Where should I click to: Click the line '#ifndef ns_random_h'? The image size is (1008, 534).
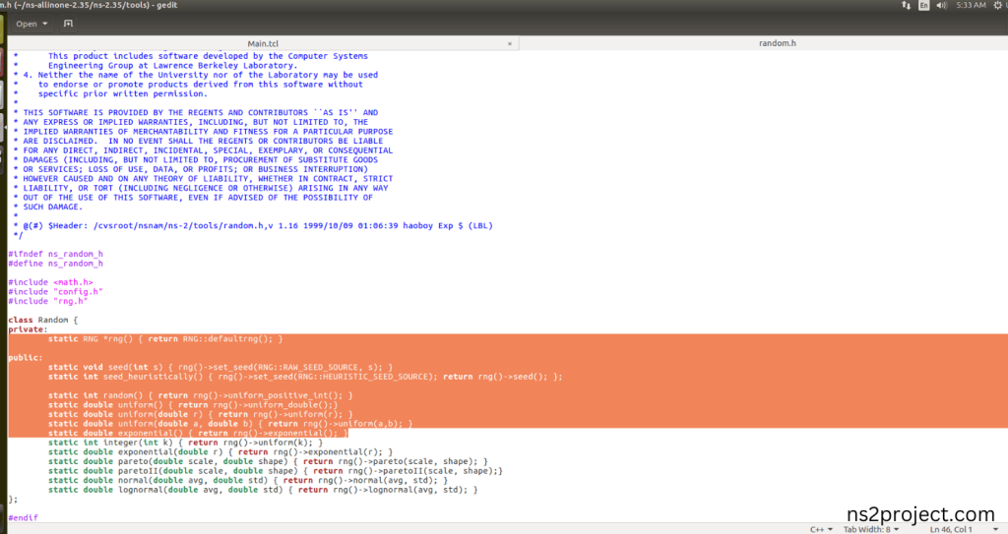point(55,254)
